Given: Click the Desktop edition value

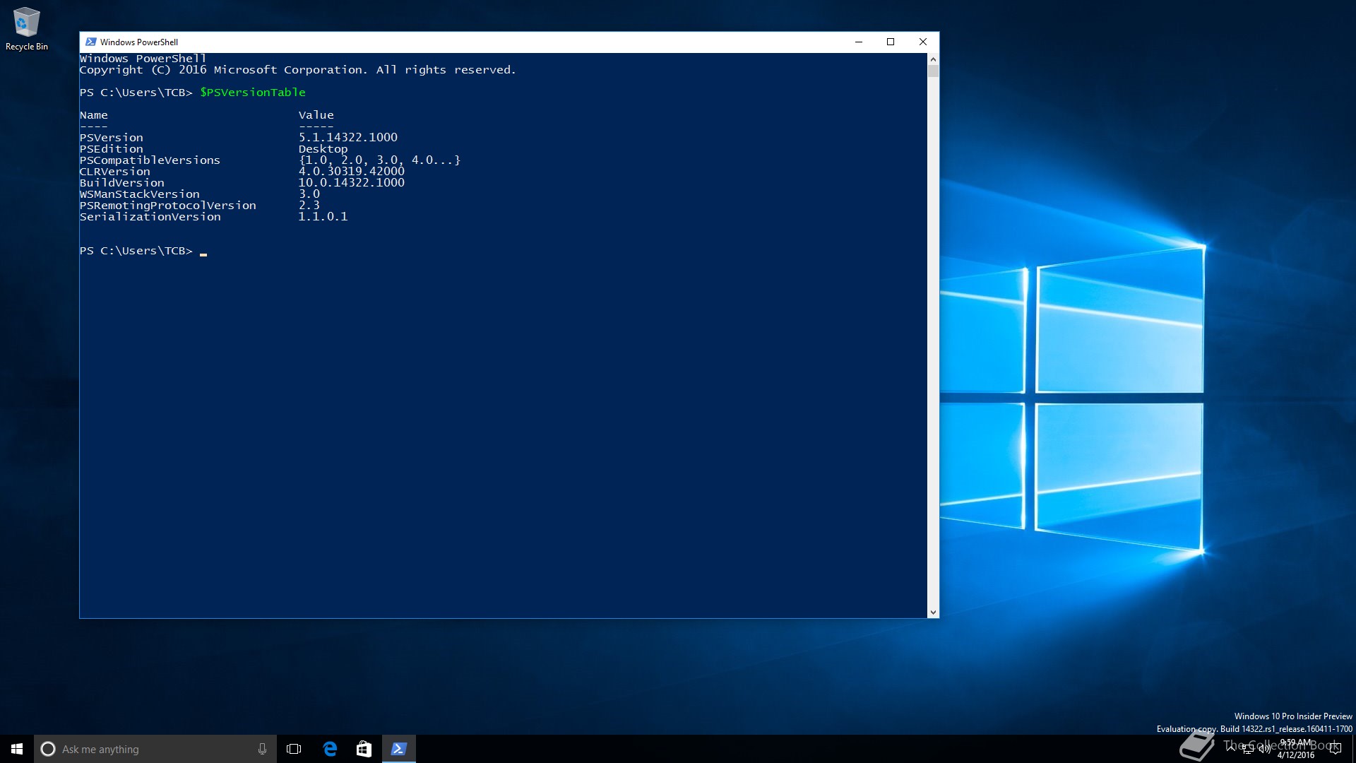Looking at the screenshot, I should point(323,149).
